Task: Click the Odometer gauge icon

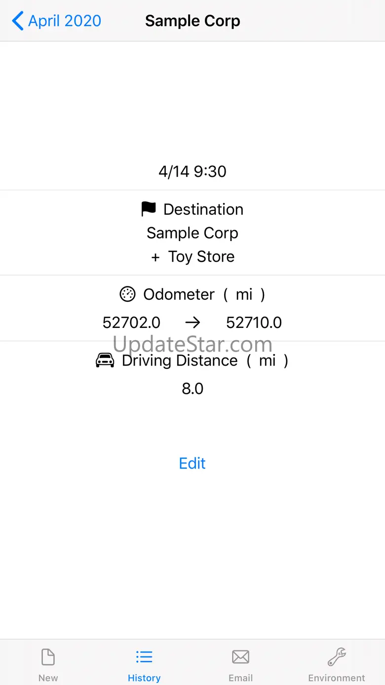Action: pos(127,294)
